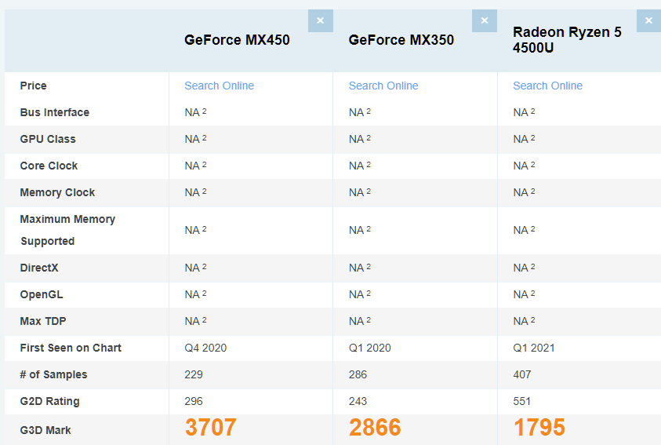
Task: Select the Core Clock row label
Action: [49, 166]
